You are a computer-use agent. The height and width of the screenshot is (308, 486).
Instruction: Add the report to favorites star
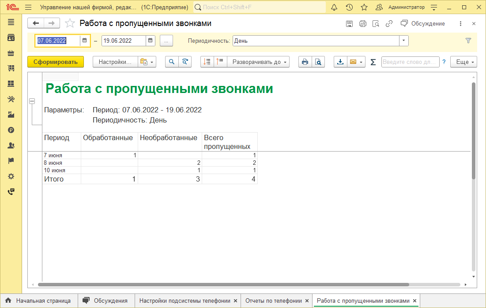(x=70, y=23)
